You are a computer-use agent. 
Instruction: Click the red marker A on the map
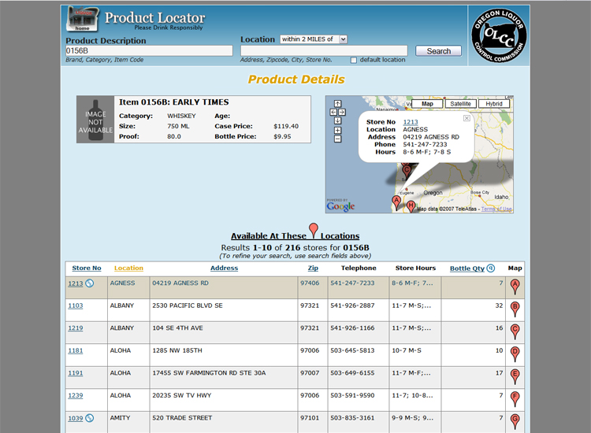396,202
